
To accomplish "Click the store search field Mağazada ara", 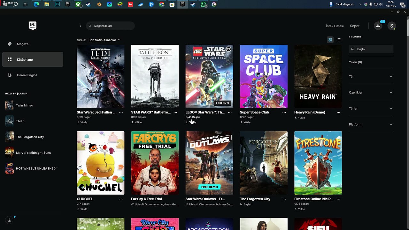I will point(110,26).
